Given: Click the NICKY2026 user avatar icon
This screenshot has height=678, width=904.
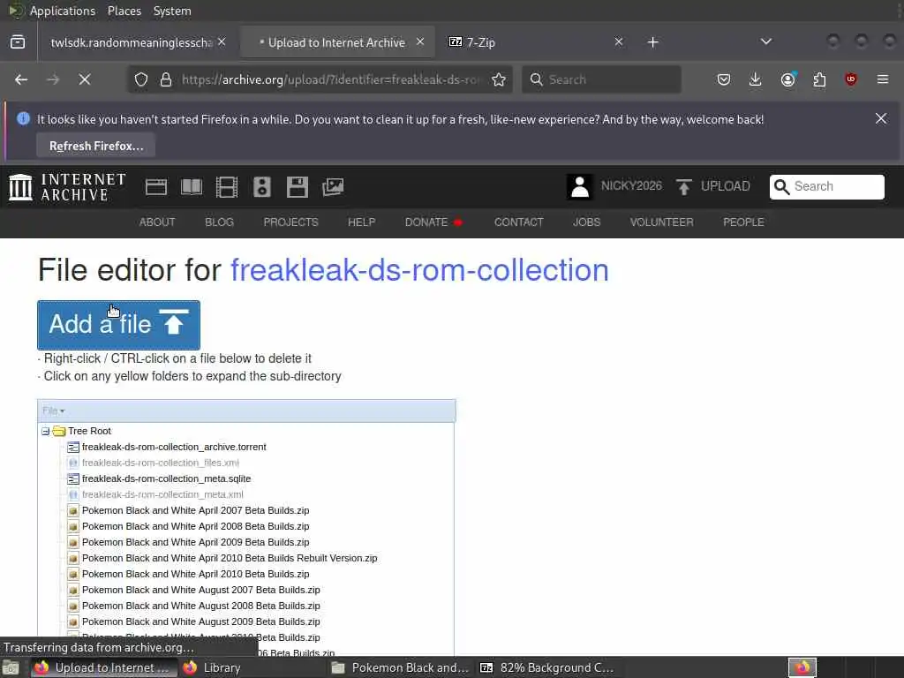Looking at the screenshot, I should [x=579, y=187].
